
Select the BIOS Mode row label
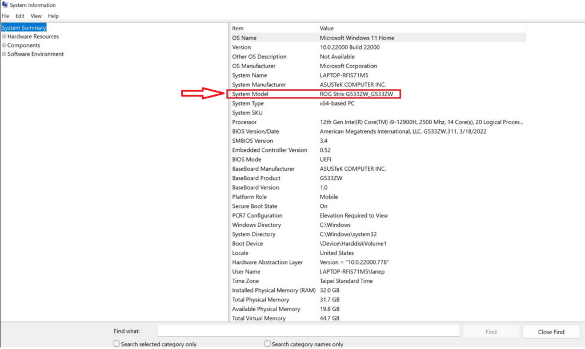pyautogui.click(x=247, y=159)
